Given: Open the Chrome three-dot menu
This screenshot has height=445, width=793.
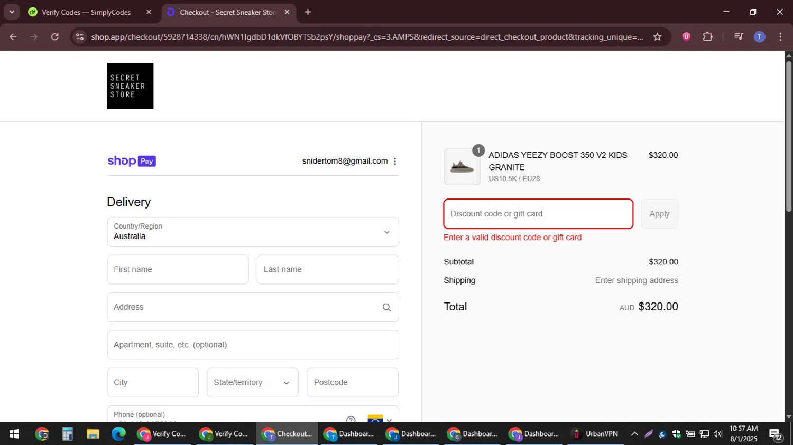Looking at the screenshot, I should click(x=780, y=37).
